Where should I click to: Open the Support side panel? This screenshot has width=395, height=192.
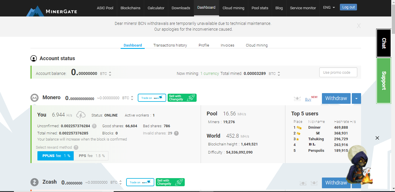tap(384, 81)
